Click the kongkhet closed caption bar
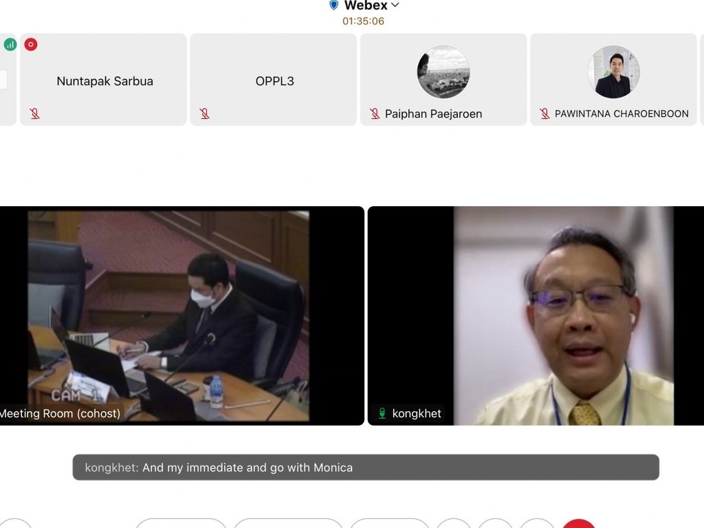 tap(366, 467)
